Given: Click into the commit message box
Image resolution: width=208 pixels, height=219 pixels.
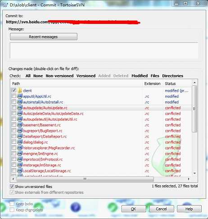Looking at the screenshot, I should pyautogui.click(x=104, y=50).
